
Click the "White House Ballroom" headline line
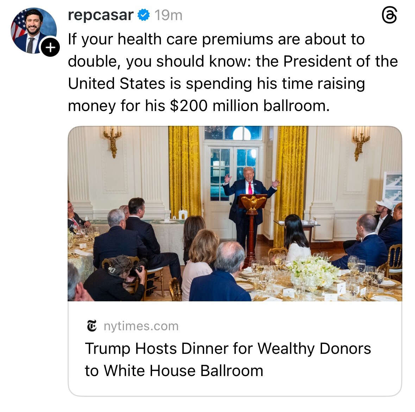(x=174, y=371)
